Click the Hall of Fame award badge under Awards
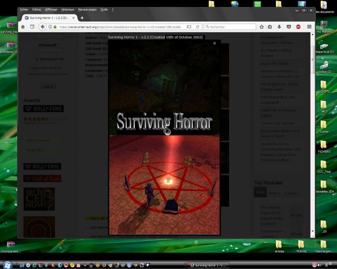 tap(44, 109)
